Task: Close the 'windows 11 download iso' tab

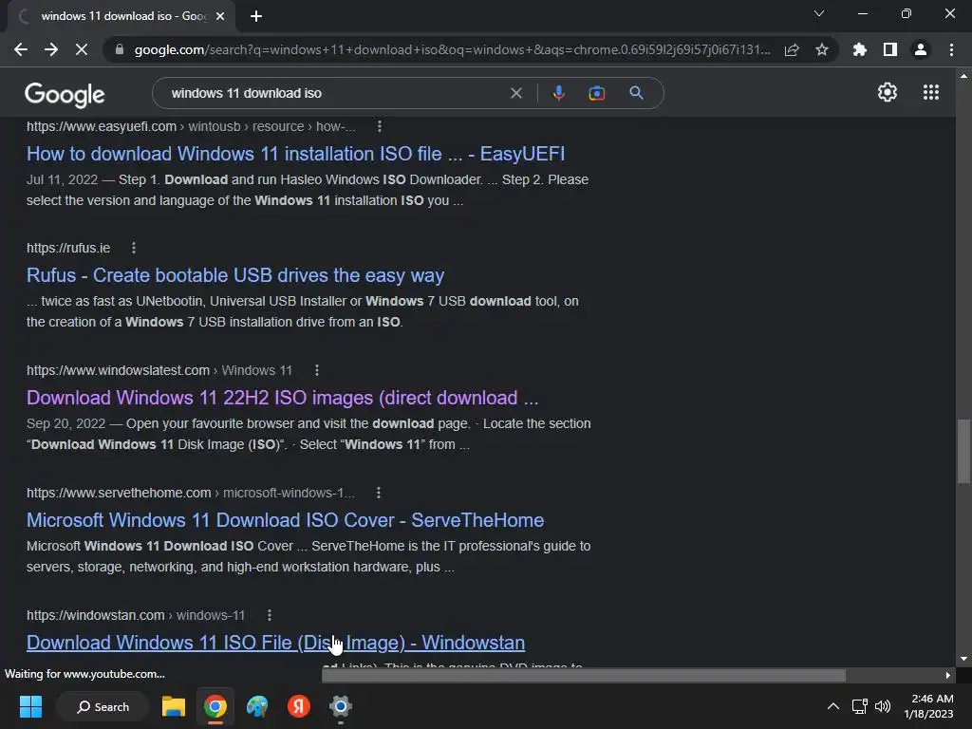Action: (x=220, y=16)
